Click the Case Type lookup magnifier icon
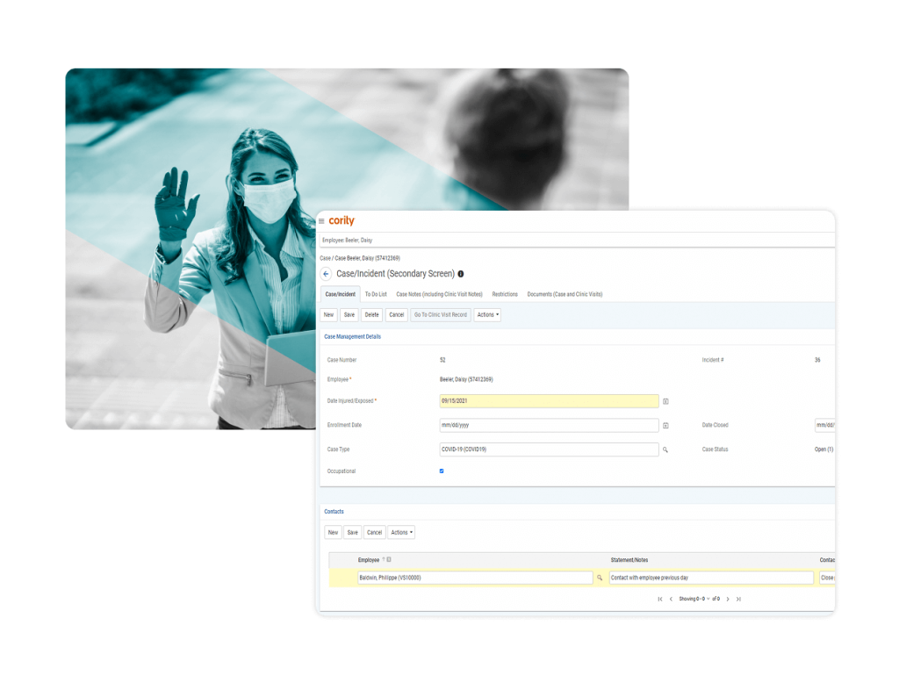Viewport: 899px width, 683px height. coord(665,449)
